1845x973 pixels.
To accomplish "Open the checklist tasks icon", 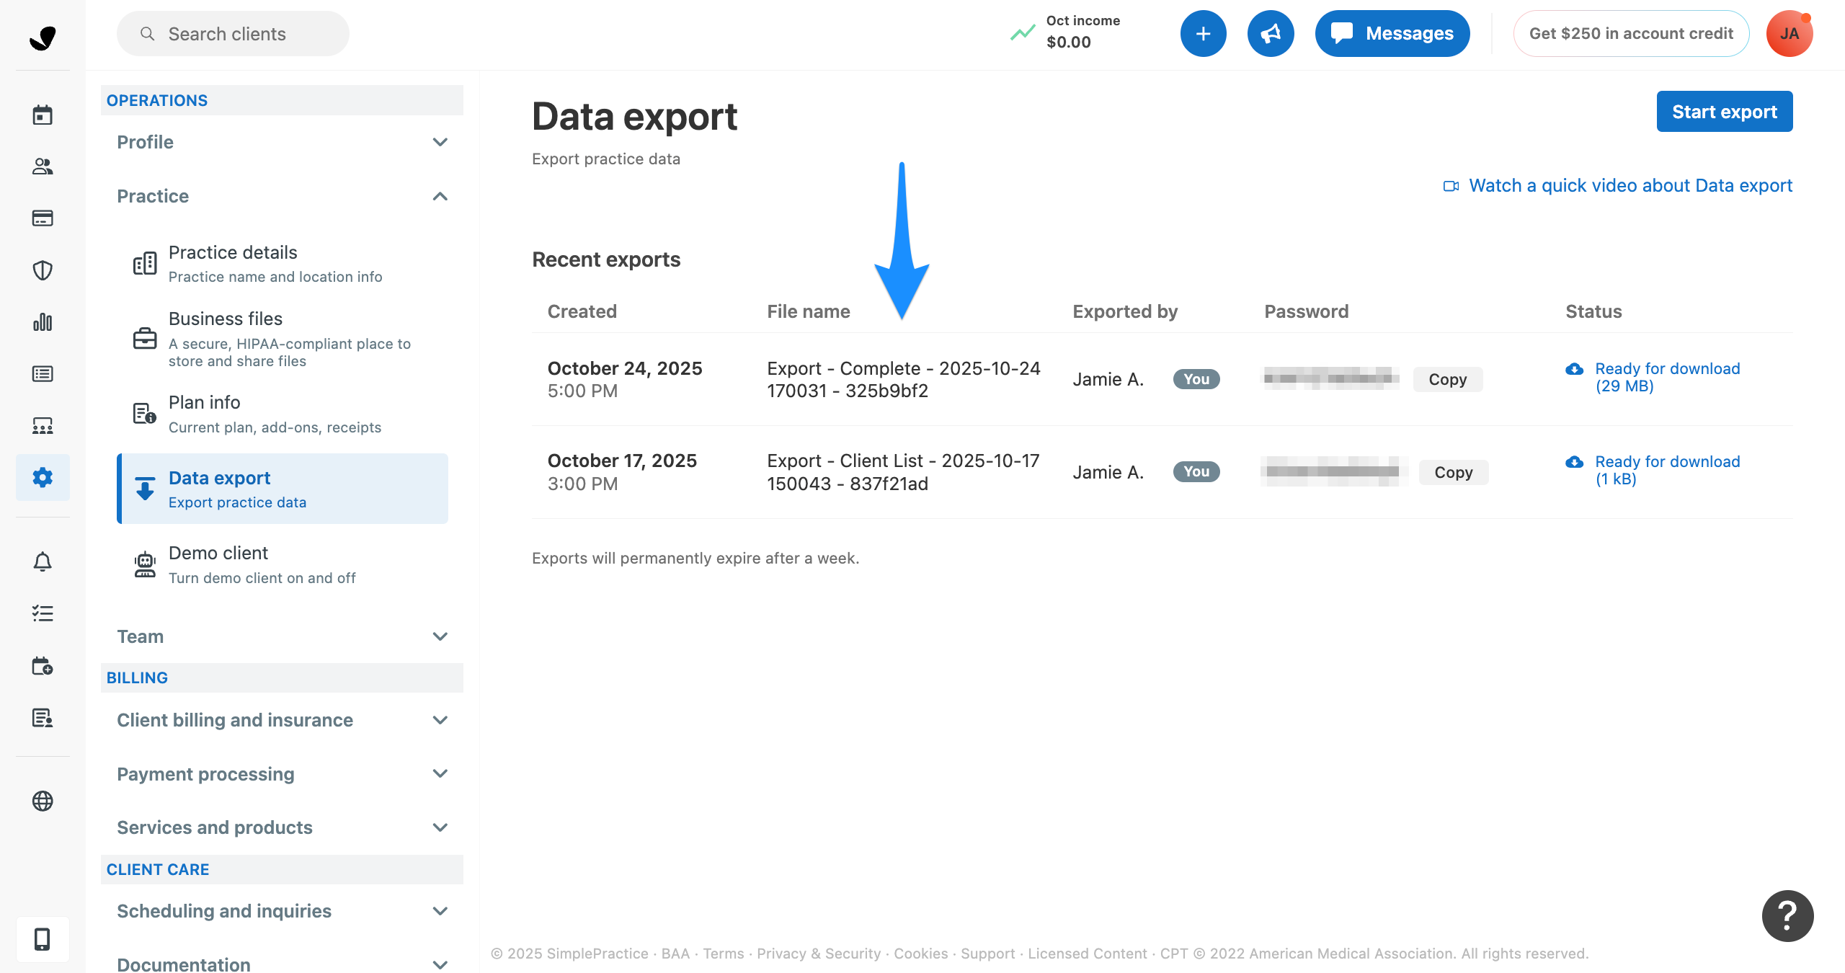I will pyautogui.click(x=43, y=613).
